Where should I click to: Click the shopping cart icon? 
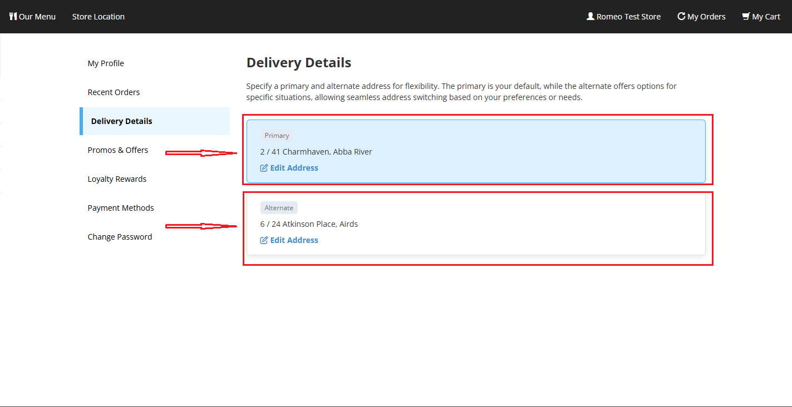[746, 17]
